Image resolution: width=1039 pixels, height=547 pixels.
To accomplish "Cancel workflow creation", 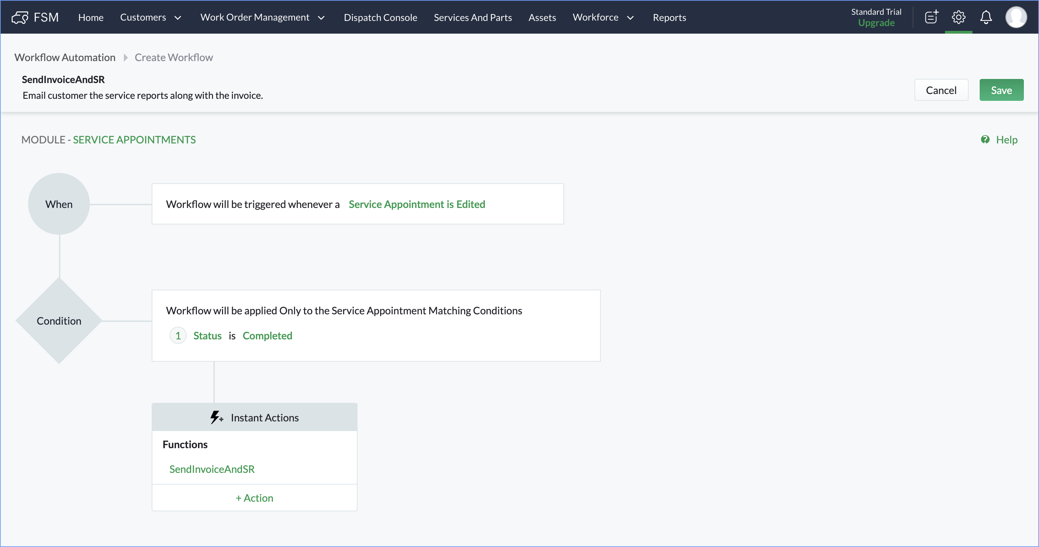I will 941,90.
